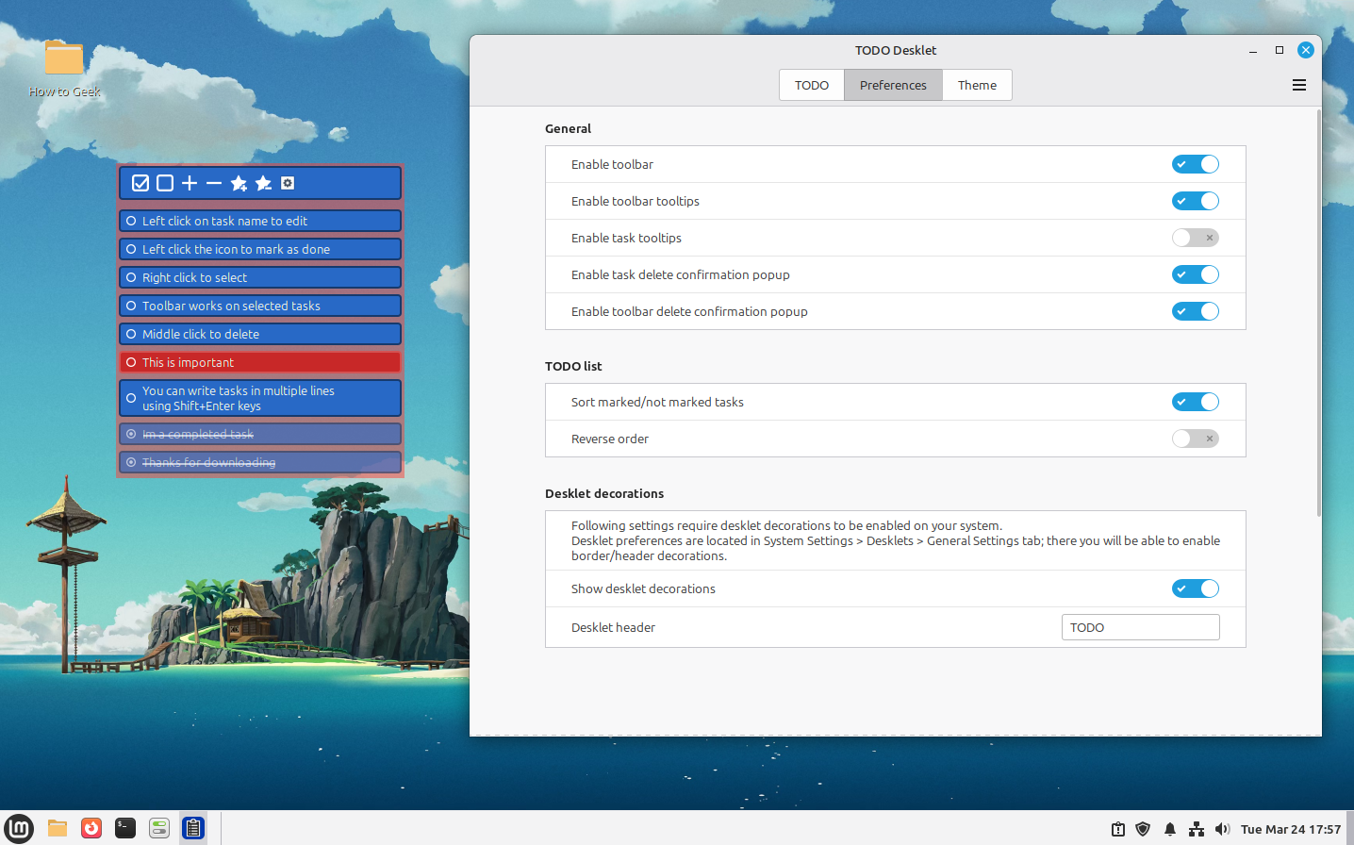
Task: Mark 'This is important' task done via its circle
Action: coord(131,362)
